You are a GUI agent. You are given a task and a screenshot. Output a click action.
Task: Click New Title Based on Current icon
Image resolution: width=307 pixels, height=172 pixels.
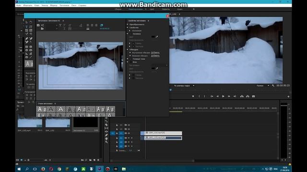coord(38,25)
